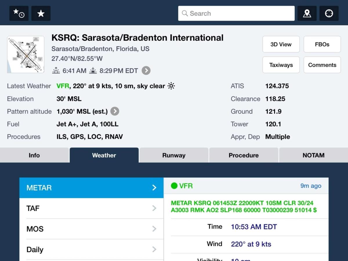Tap the sky clear sun icon
The width and height of the screenshot is (348, 261).
[x=171, y=86]
